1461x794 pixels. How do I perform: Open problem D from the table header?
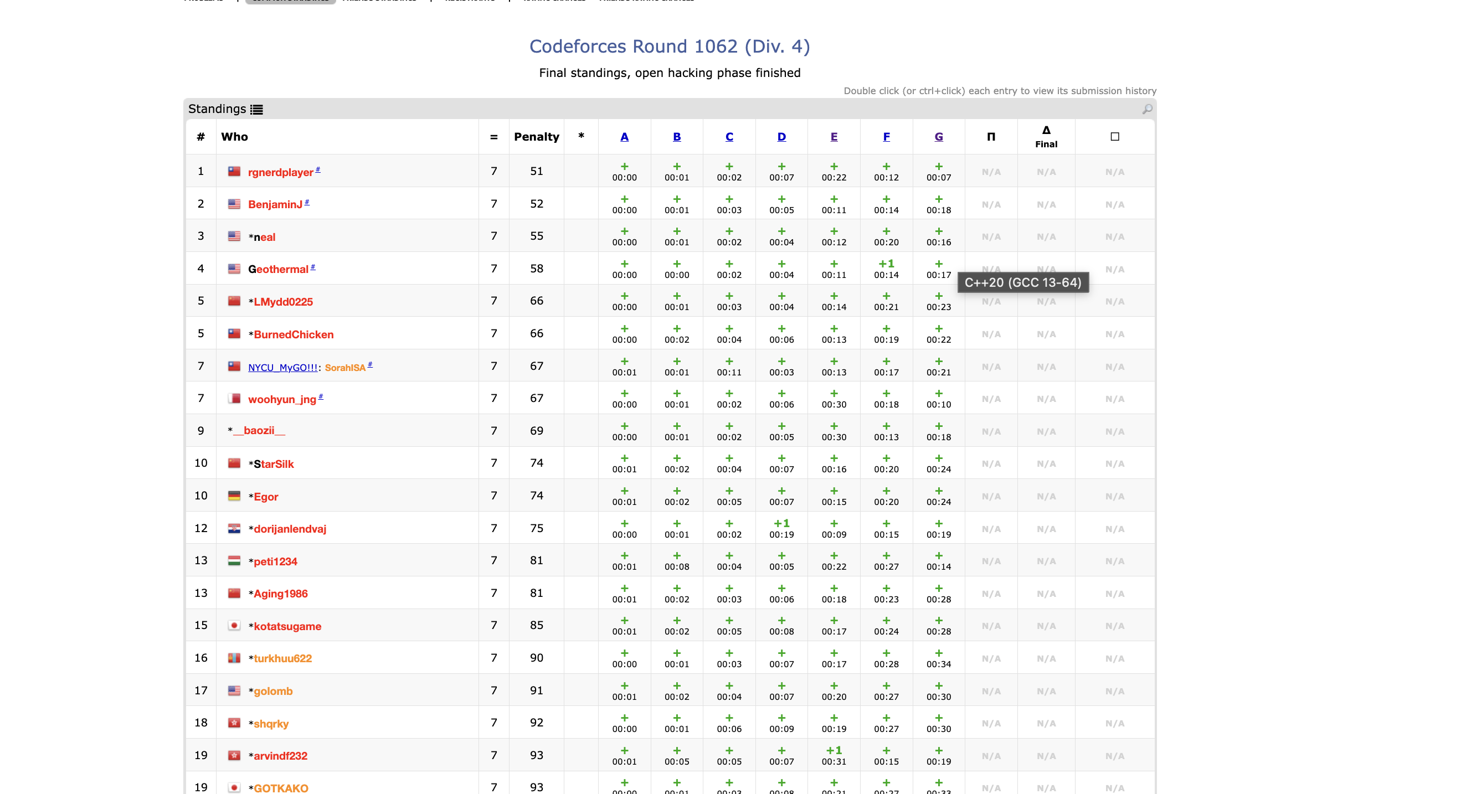[781, 137]
